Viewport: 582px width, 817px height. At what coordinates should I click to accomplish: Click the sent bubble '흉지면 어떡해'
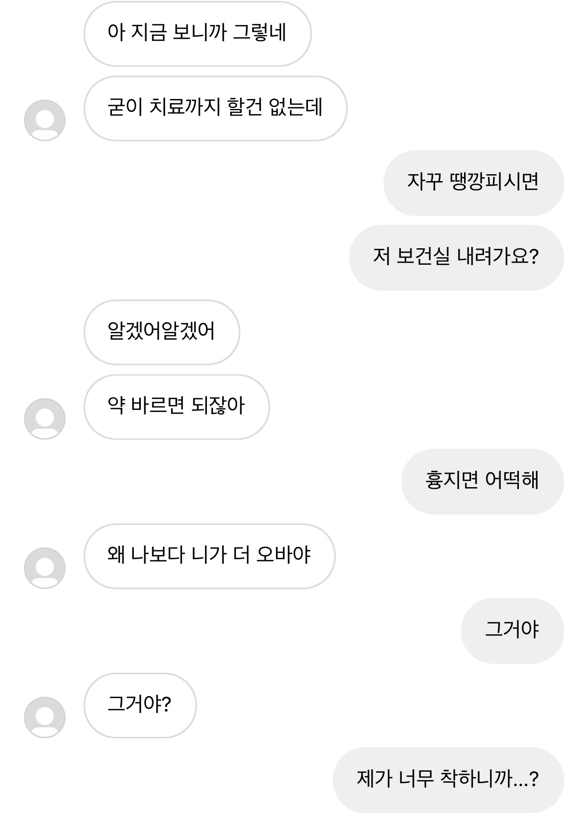point(482,481)
